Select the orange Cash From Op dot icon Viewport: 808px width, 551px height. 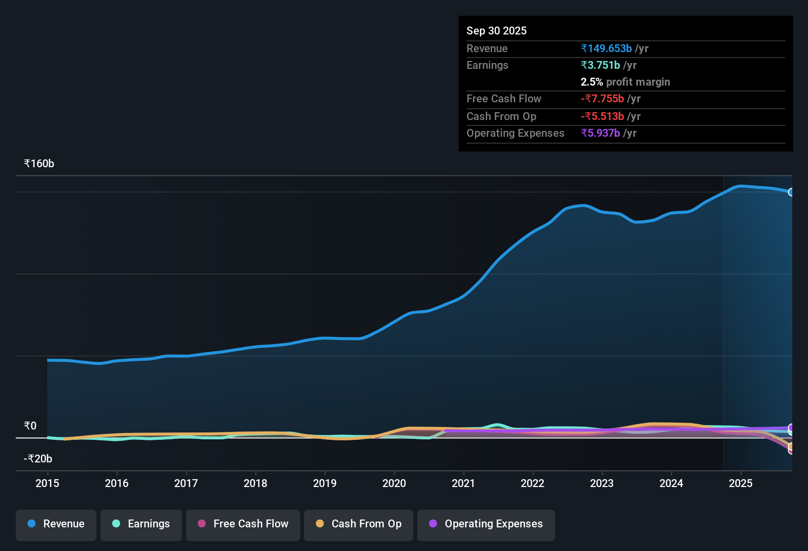pyautogui.click(x=320, y=524)
